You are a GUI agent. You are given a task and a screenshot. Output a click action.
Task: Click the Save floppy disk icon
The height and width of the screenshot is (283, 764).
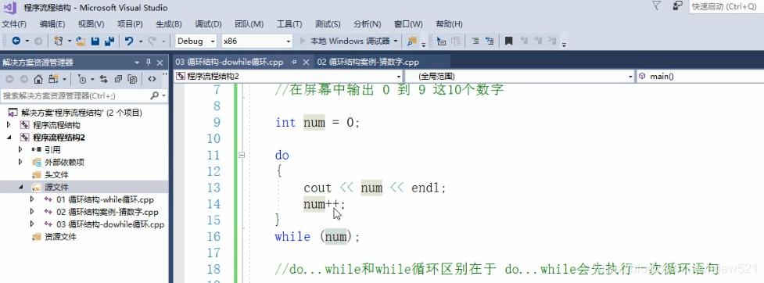point(95,41)
